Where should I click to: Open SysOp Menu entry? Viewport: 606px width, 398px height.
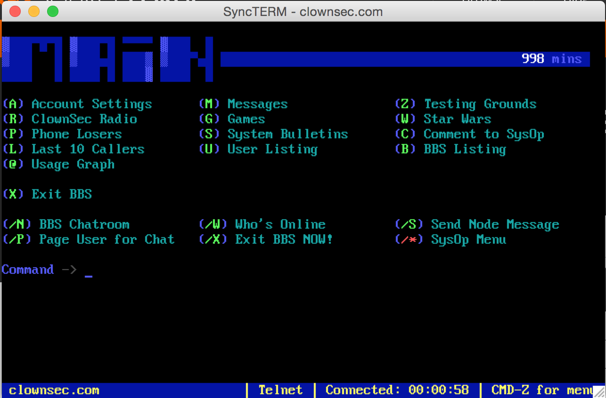pos(451,239)
